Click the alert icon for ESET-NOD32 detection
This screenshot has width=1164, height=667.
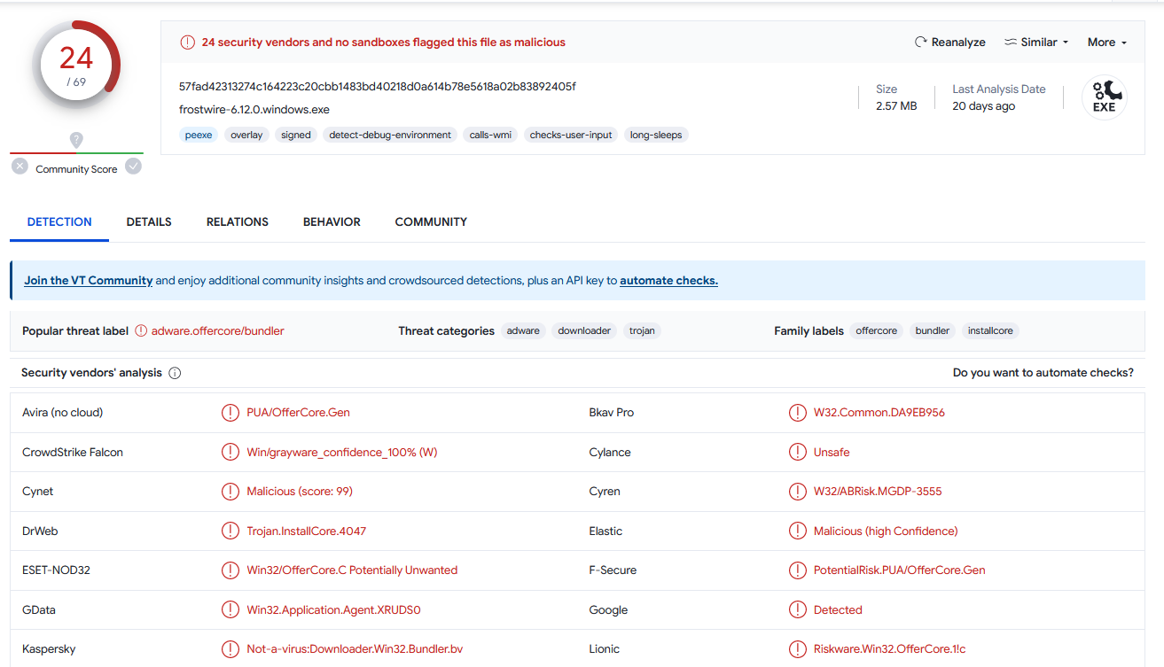coord(230,570)
